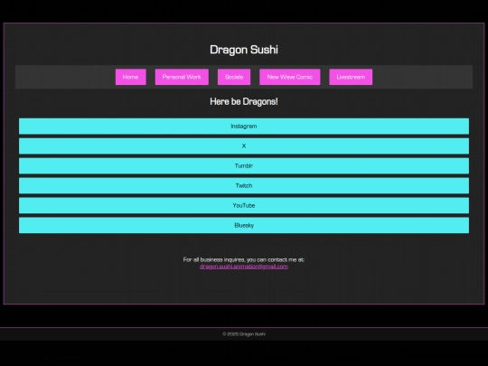
Task: Click the business inquiries contact text
Action: point(244,259)
